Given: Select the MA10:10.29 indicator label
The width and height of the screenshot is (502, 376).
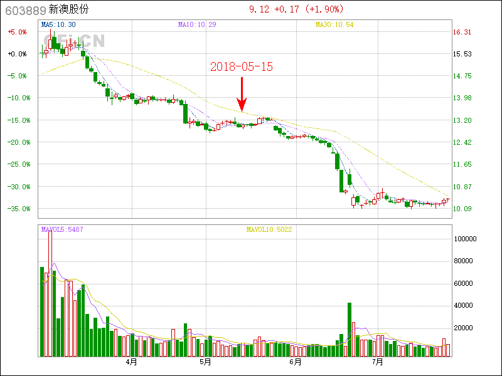Looking at the screenshot, I should click(x=197, y=24).
